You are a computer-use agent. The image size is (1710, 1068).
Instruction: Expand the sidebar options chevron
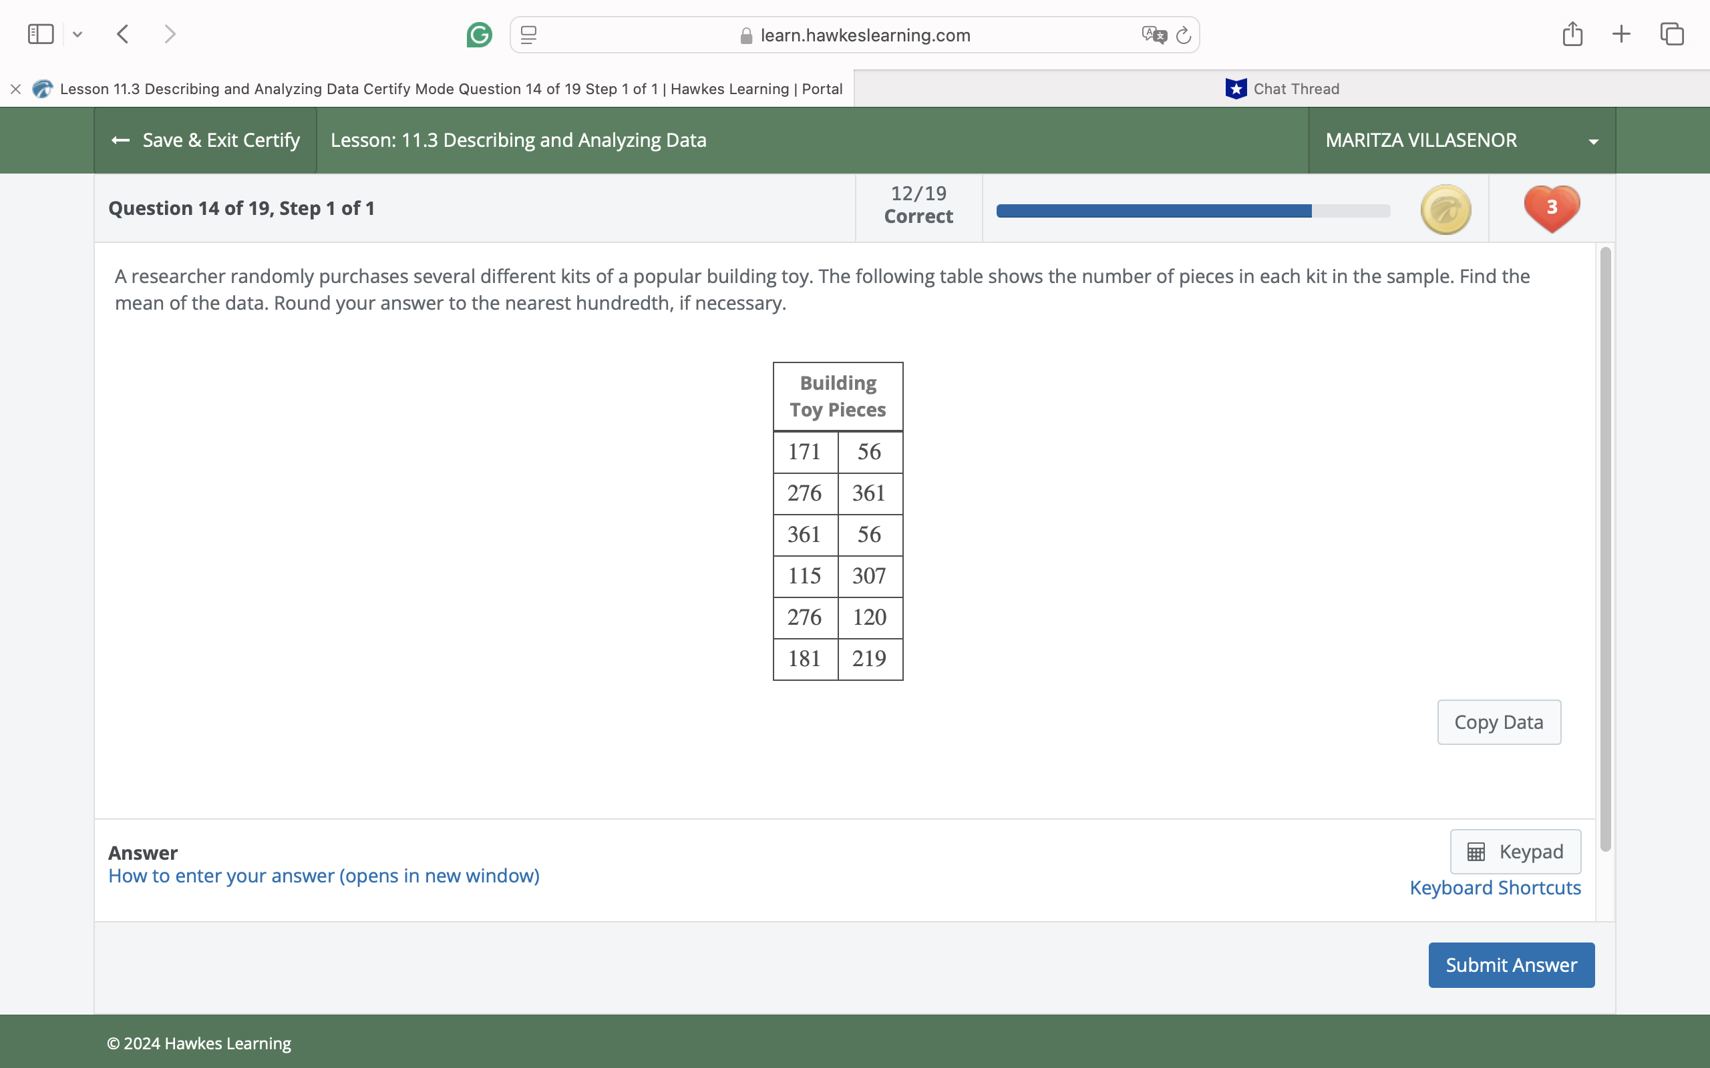tap(77, 34)
